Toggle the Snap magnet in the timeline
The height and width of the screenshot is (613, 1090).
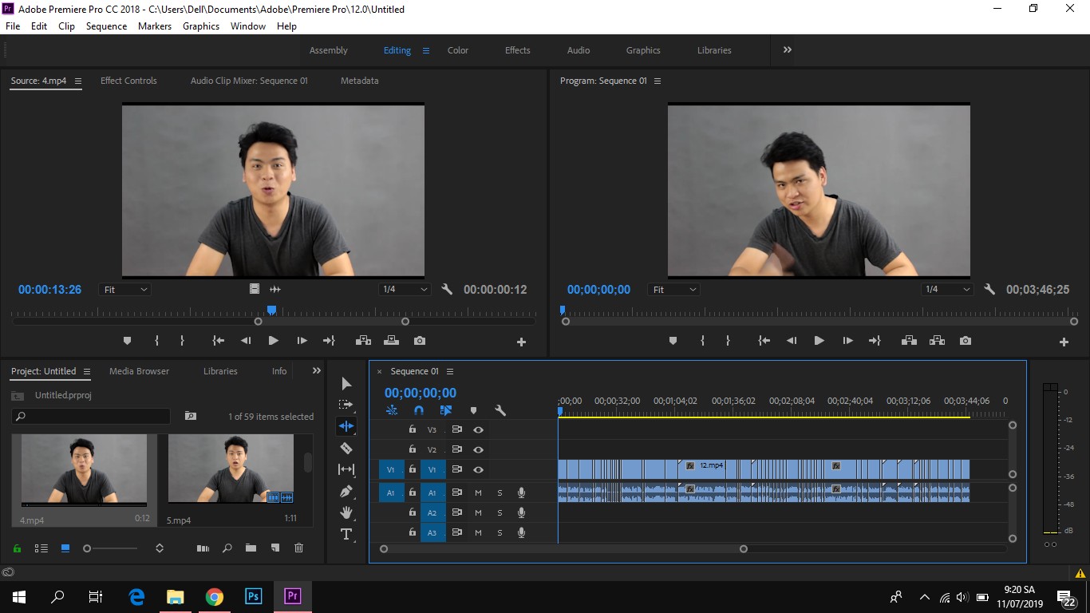(419, 410)
